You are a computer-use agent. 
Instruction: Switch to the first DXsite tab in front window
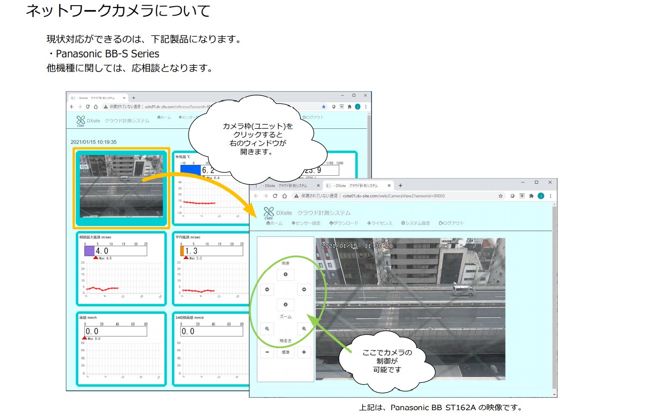(x=285, y=186)
